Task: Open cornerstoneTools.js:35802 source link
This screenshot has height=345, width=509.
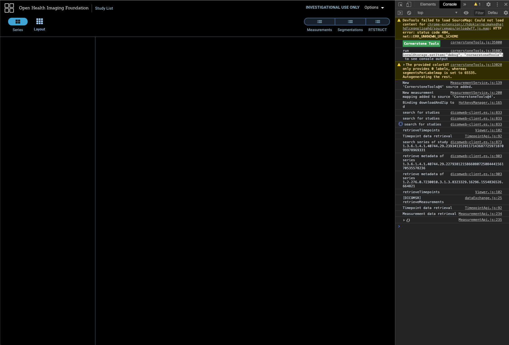Action: 476,51
